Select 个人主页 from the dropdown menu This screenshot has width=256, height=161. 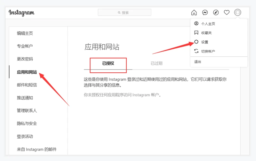(x=219, y=24)
